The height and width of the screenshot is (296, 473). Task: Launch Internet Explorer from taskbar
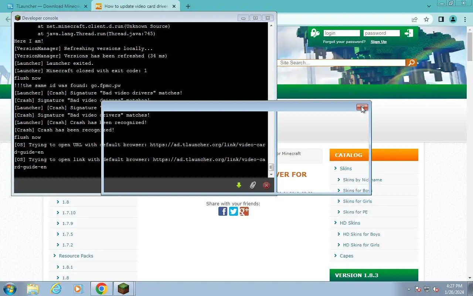[56, 289]
